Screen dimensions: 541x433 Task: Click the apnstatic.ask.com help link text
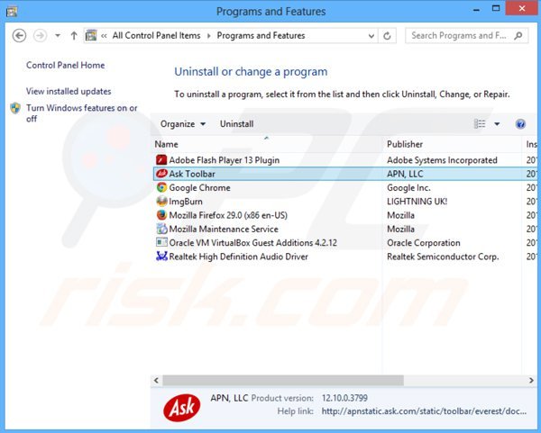424,411
